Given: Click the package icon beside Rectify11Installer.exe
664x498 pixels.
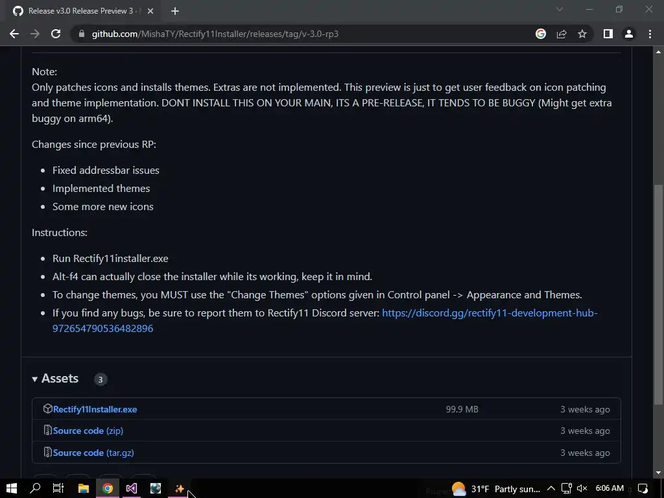Looking at the screenshot, I should tap(47, 409).
